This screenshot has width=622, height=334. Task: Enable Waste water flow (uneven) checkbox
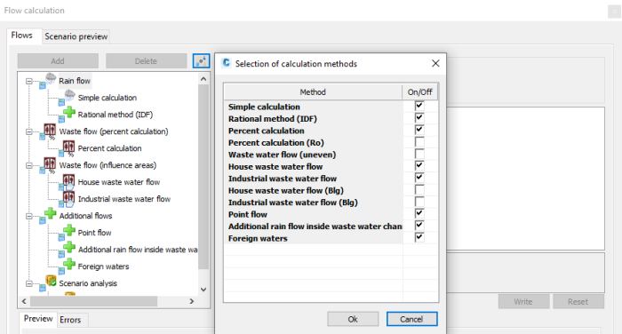point(419,154)
